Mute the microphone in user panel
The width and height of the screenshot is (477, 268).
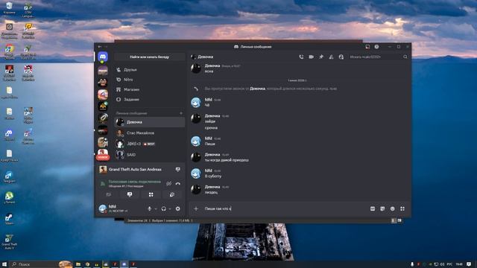tap(149, 208)
